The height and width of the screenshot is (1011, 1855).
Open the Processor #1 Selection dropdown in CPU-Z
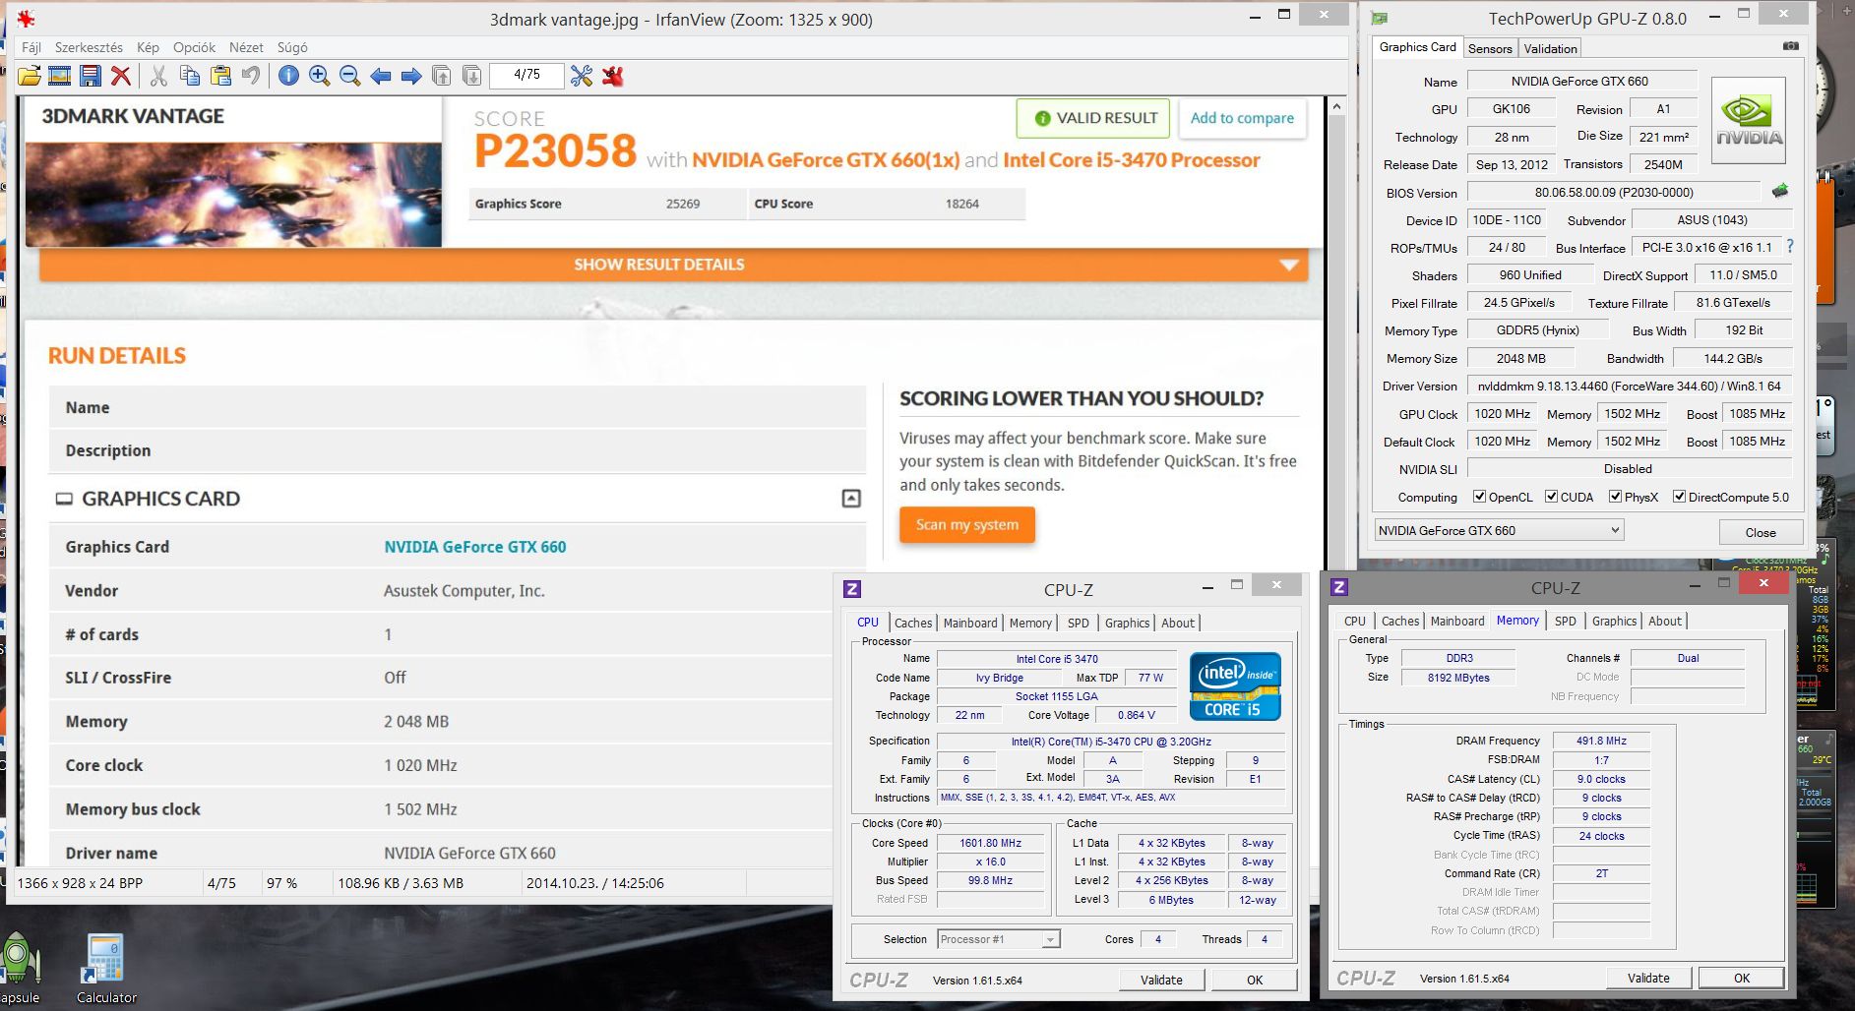tap(999, 939)
